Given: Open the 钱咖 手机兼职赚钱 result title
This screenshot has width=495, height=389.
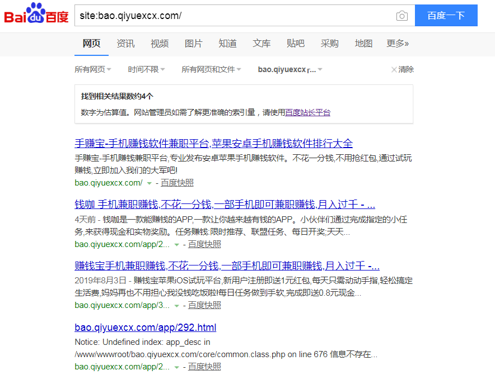Looking at the screenshot, I should pyautogui.click(x=225, y=205).
